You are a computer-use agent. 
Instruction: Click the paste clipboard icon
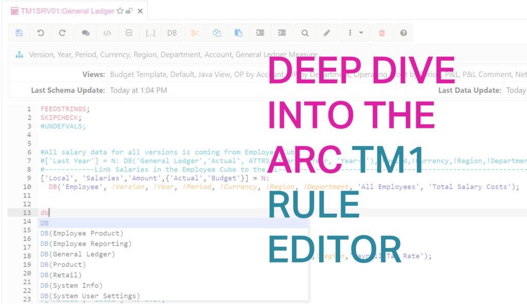pos(238,33)
